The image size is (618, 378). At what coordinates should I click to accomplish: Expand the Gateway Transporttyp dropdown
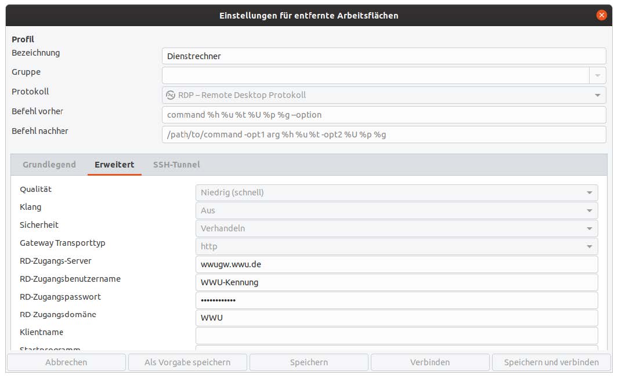[x=589, y=246]
